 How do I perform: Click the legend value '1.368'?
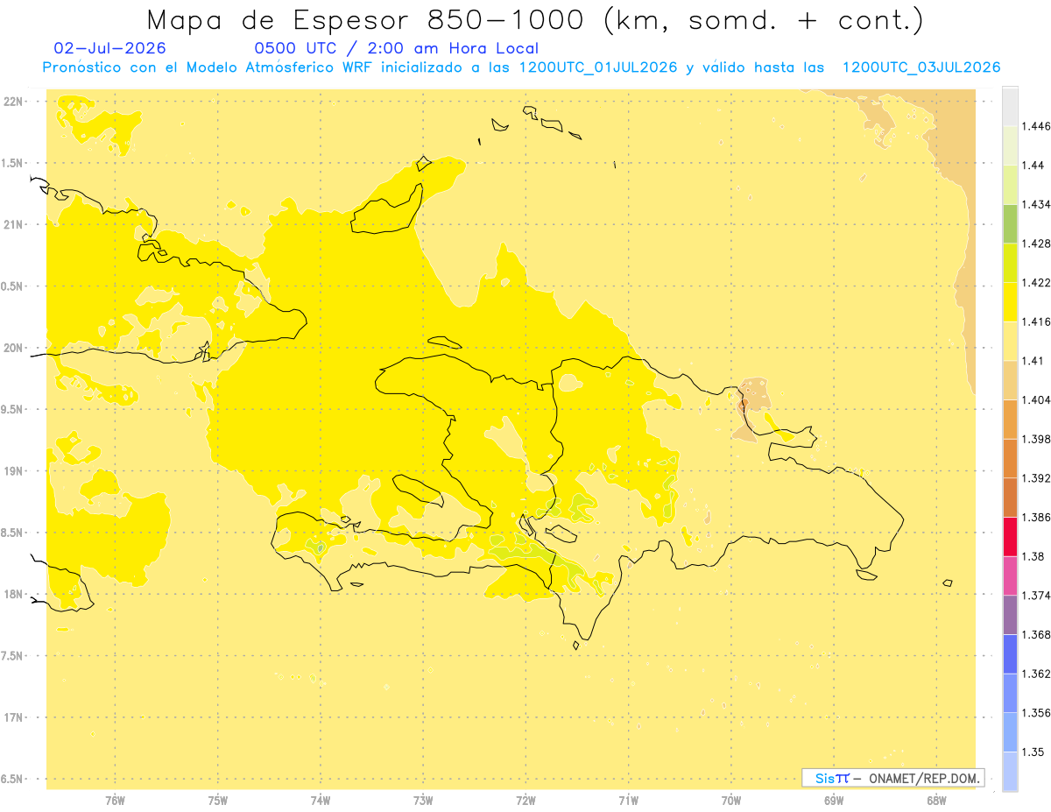1036,634
